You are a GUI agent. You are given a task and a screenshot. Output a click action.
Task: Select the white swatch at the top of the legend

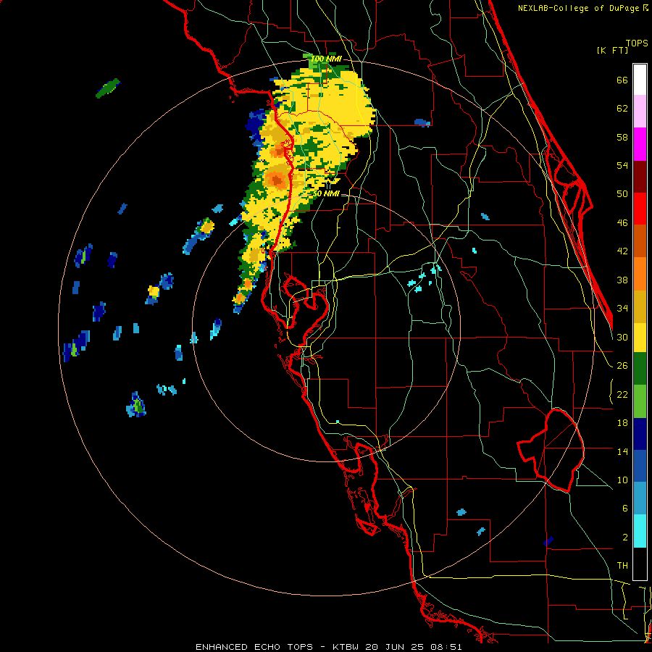point(640,80)
